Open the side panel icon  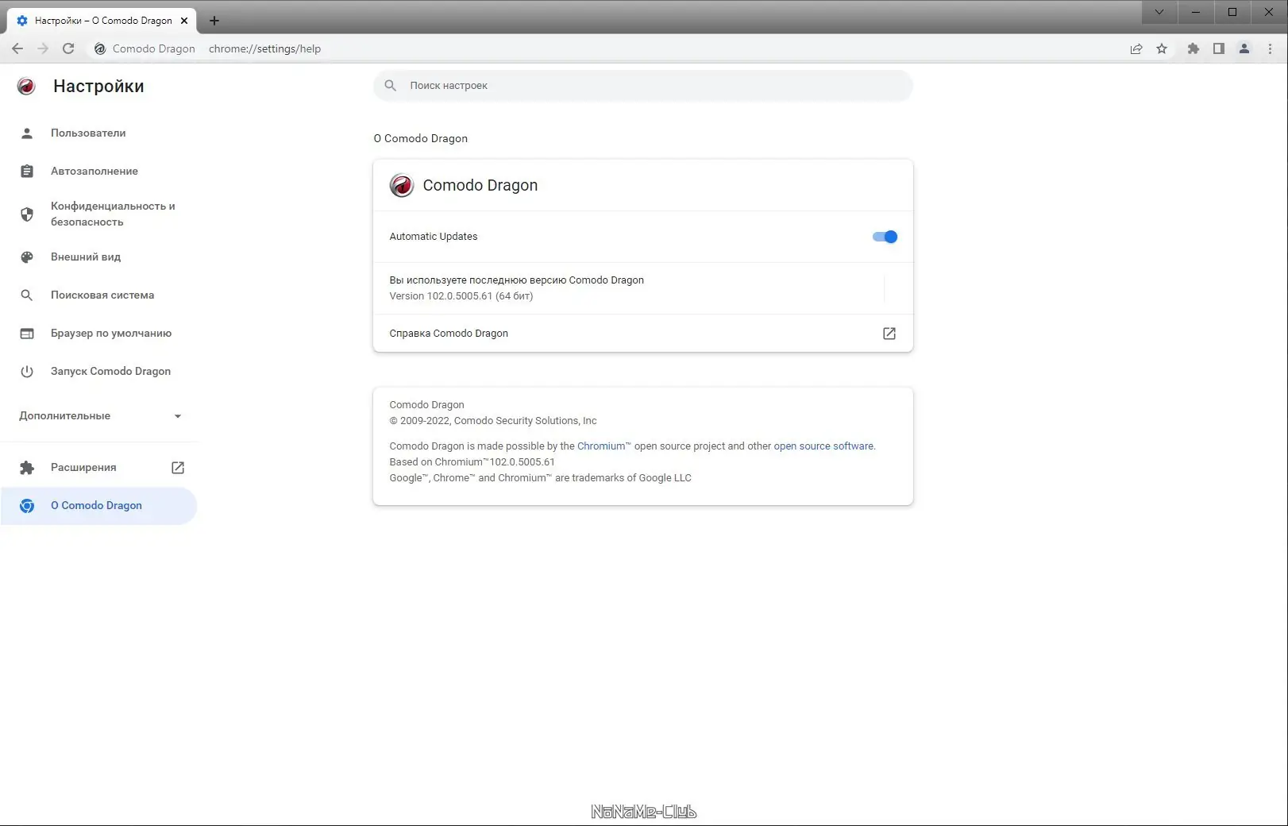1218,48
